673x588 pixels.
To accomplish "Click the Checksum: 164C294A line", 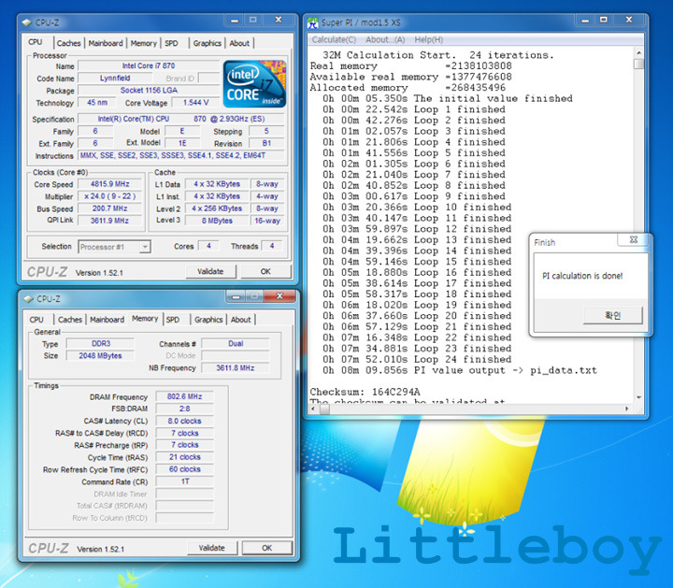I will [365, 393].
